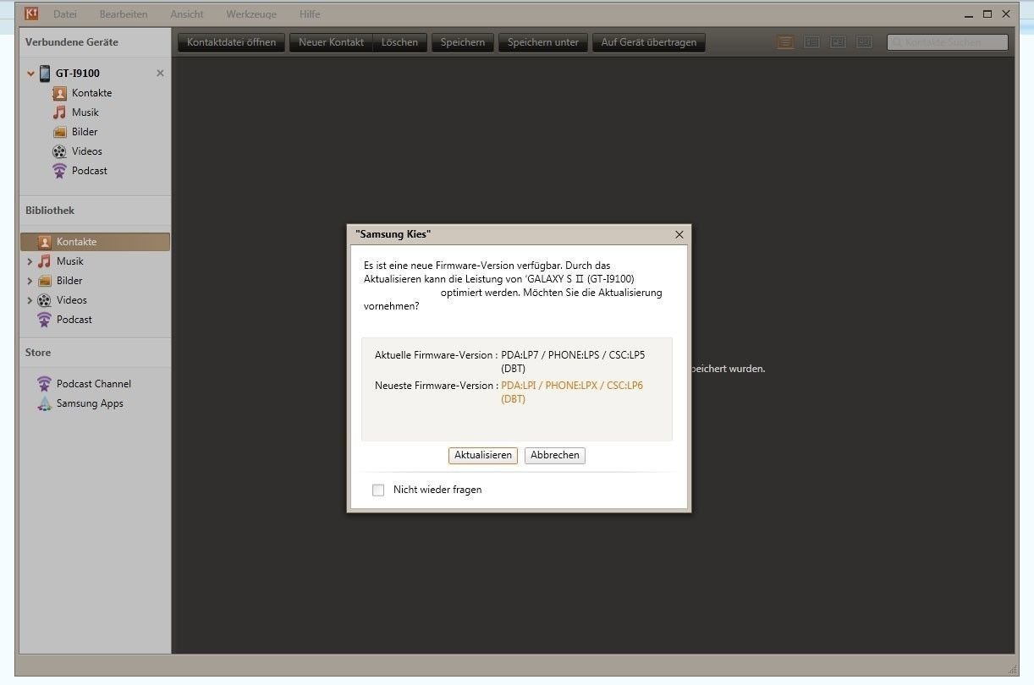The width and height of the screenshot is (1034, 685).
Task: Click Abbrechen to cancel the firmware update
Action: [555, 455]
